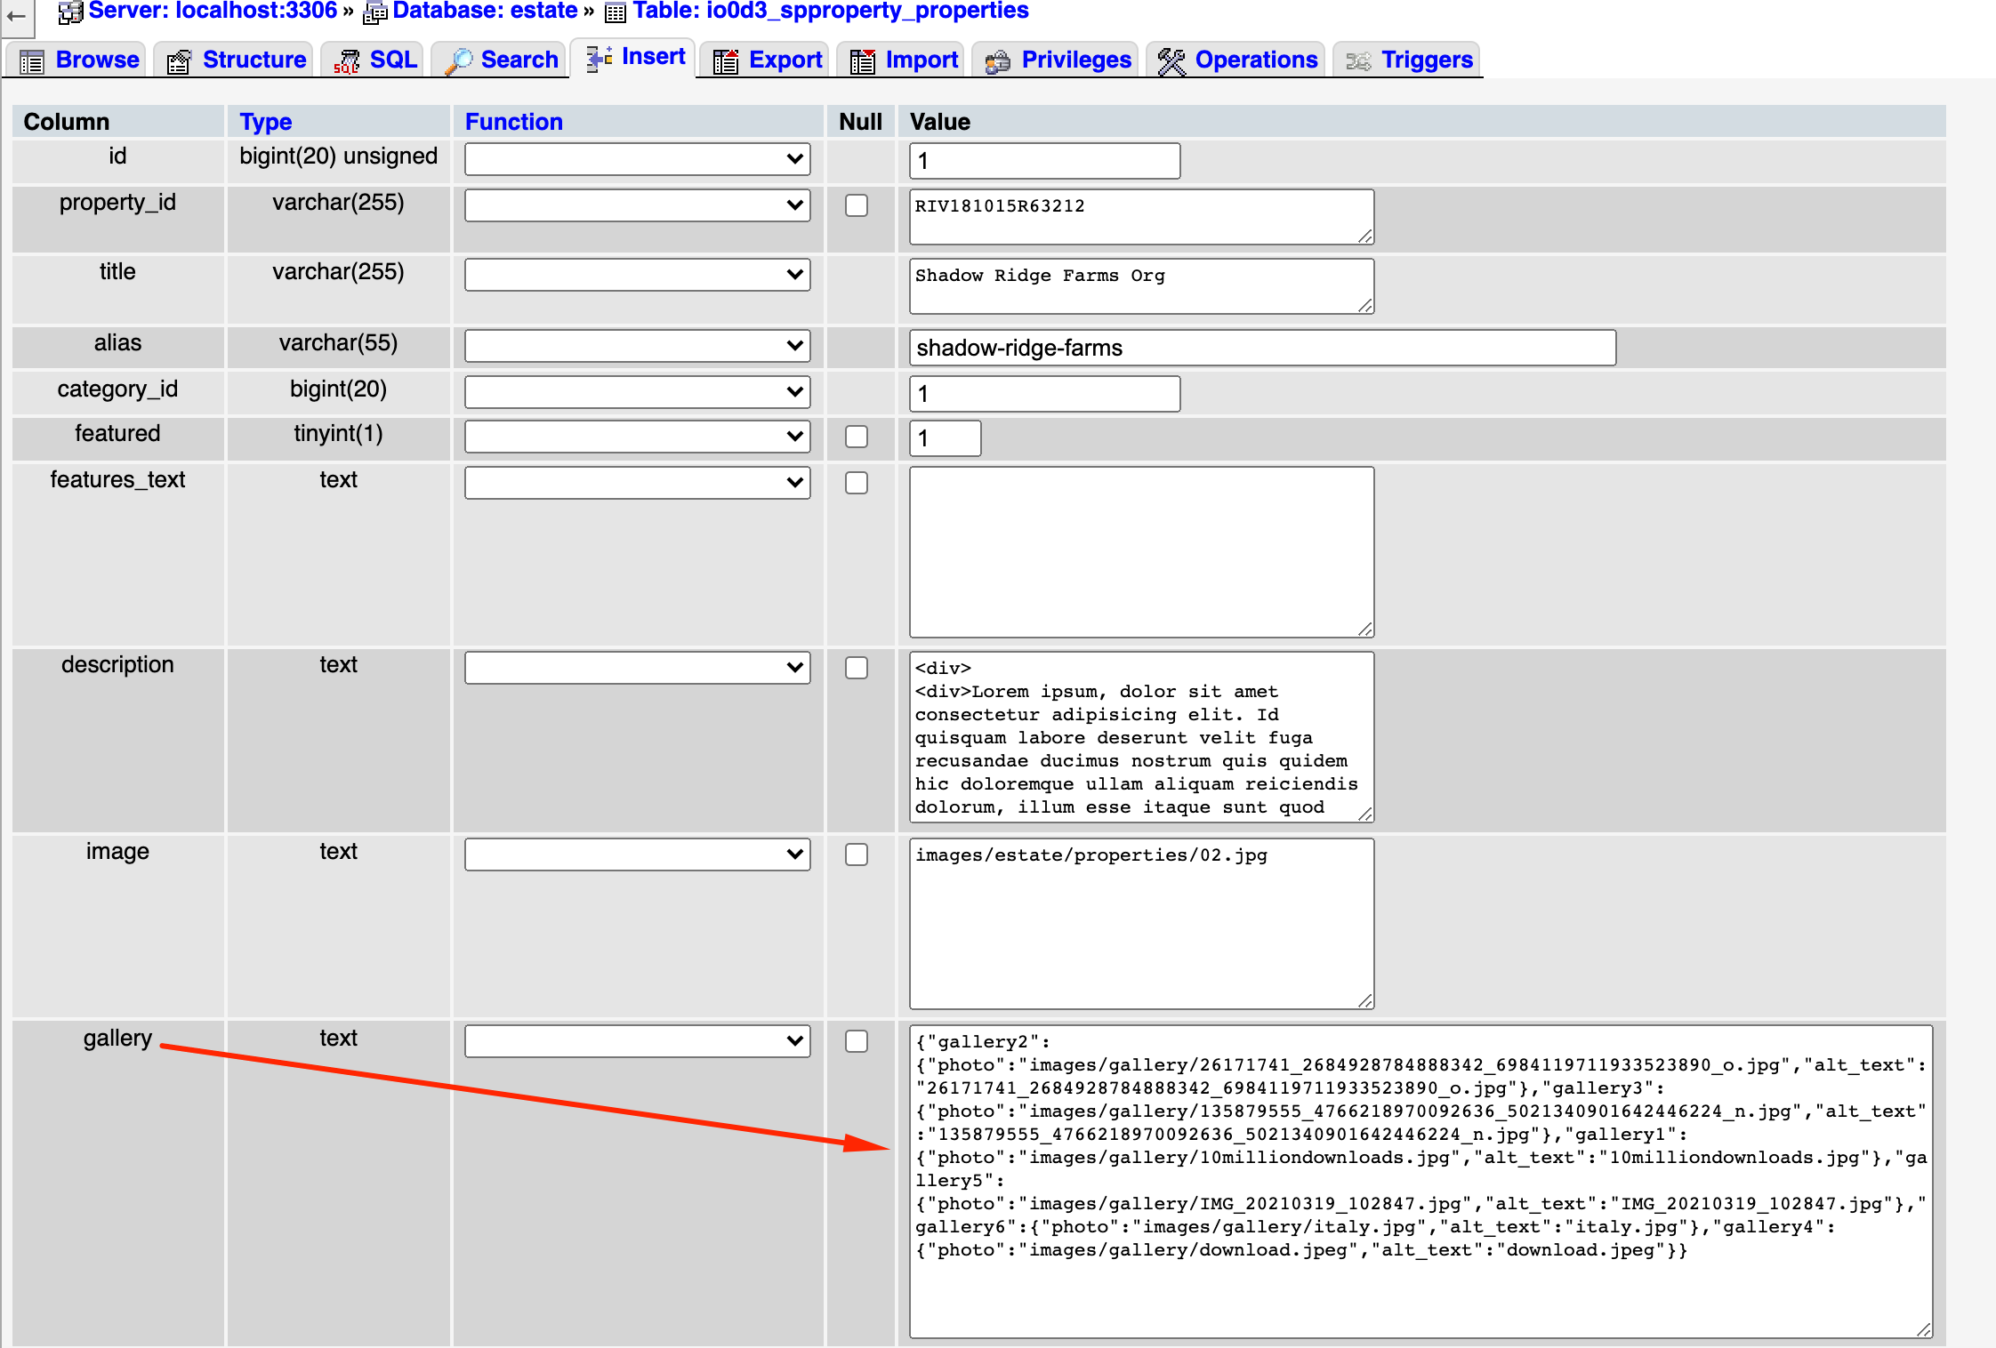Viewport: 1996px width, 1348px height.
Task: Expand Function dropdown for alias row
Action: 637,346
